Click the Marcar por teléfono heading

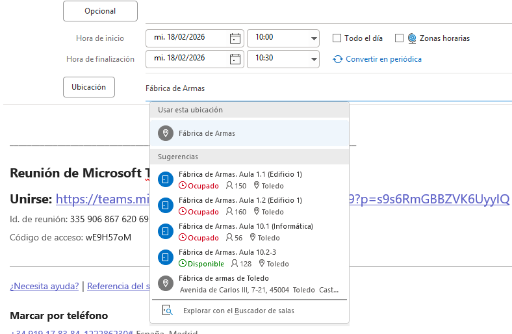[58, 316]
